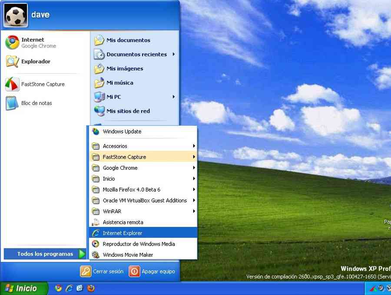Click Todos los programas

point(45,254)
